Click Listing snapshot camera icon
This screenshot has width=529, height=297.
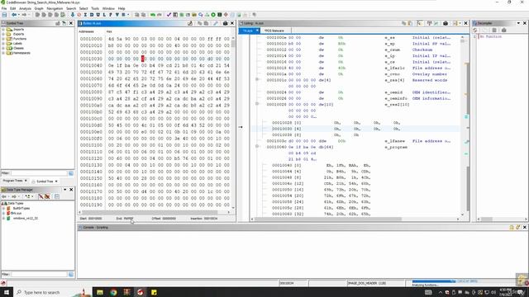tap(446, 23)
